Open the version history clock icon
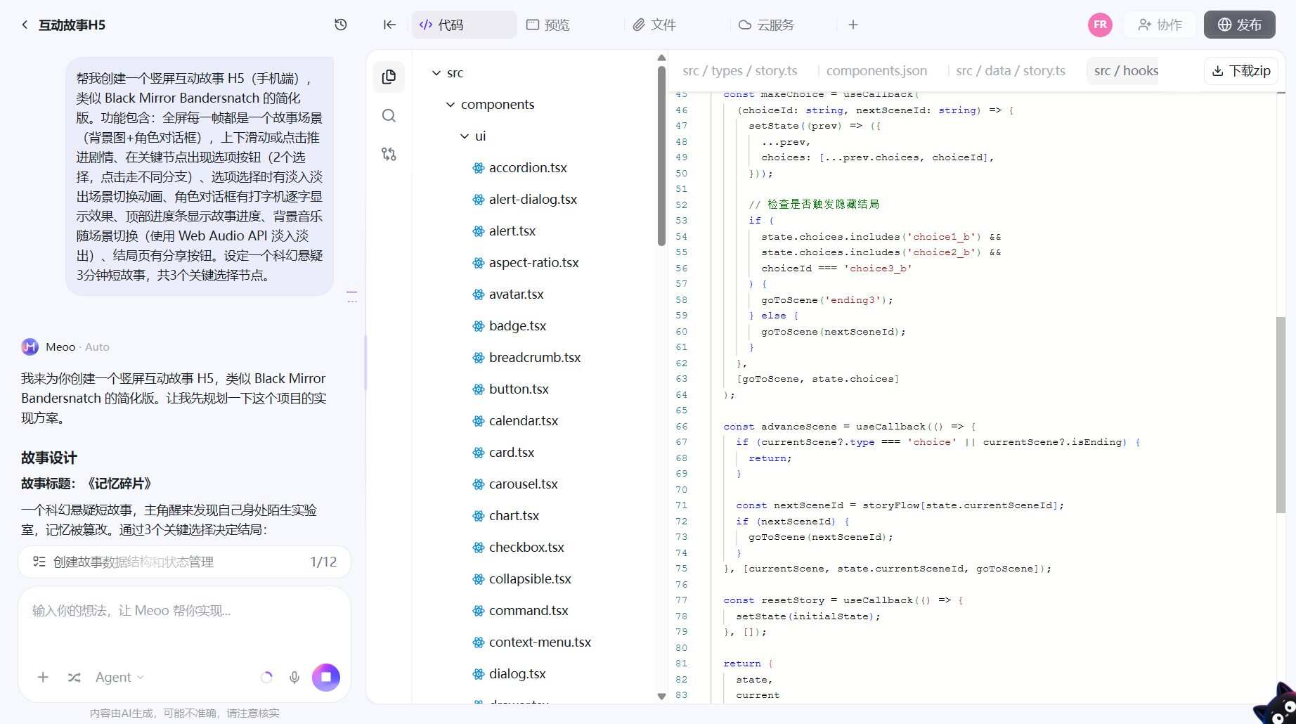This screenshot has width=1296, height=724. pyautogui.click(x=341, y=25)
